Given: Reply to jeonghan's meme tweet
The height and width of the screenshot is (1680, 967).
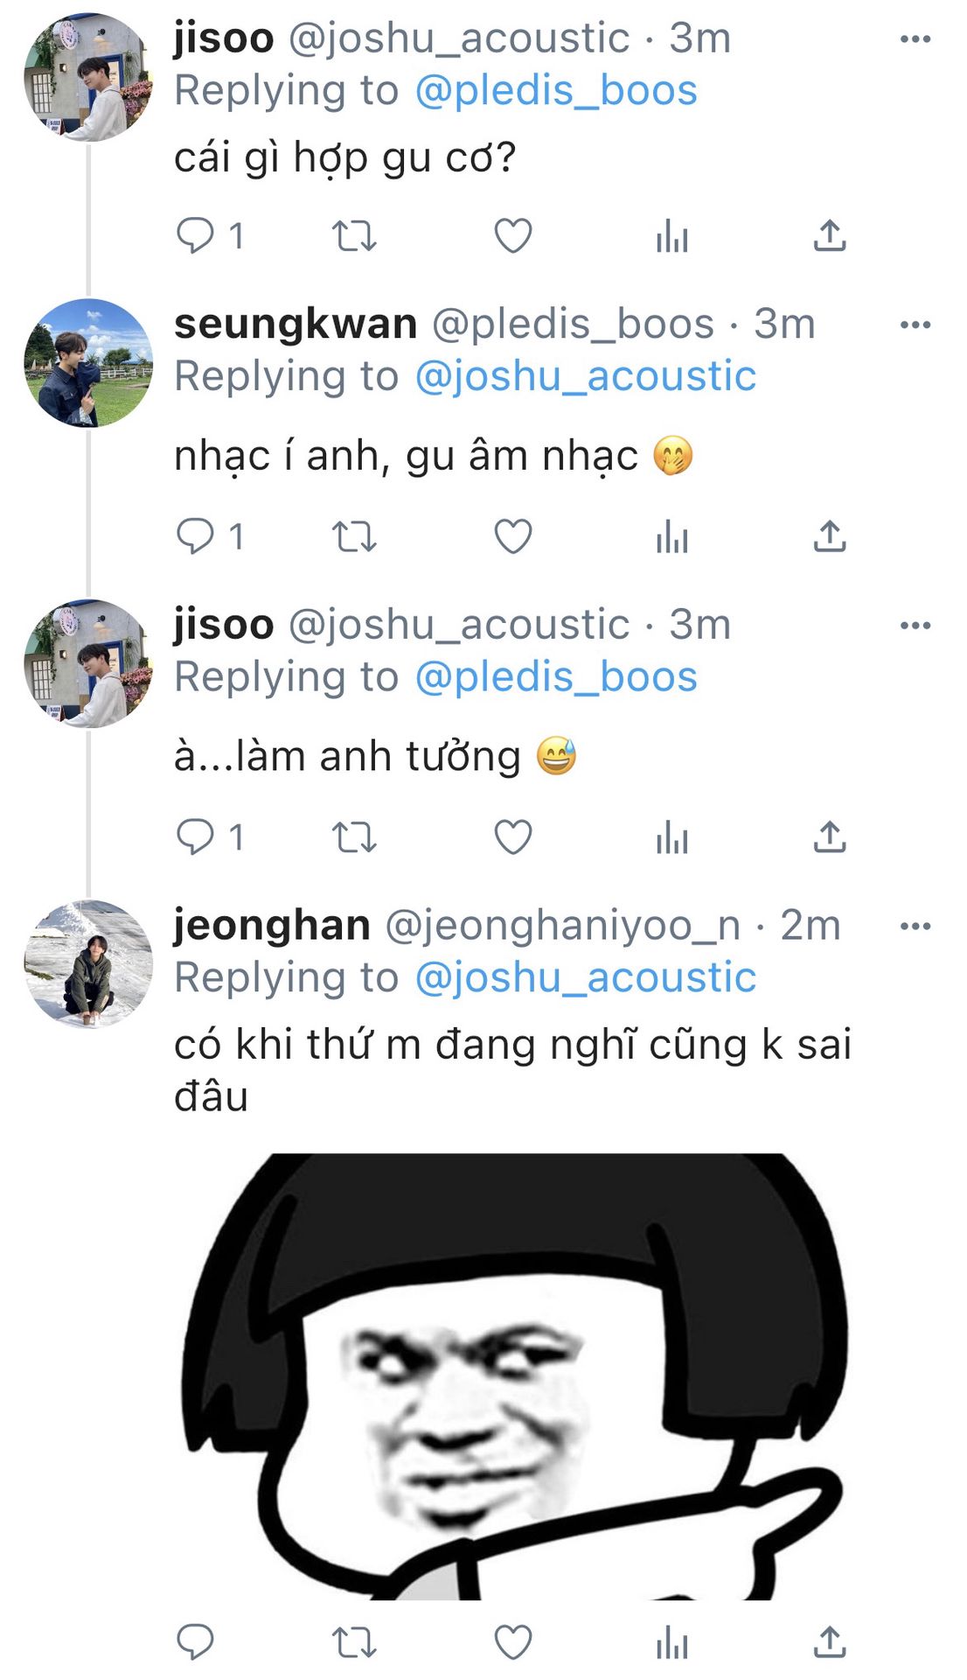Looking at the screenshot, I should click(x=195, y=1642).
